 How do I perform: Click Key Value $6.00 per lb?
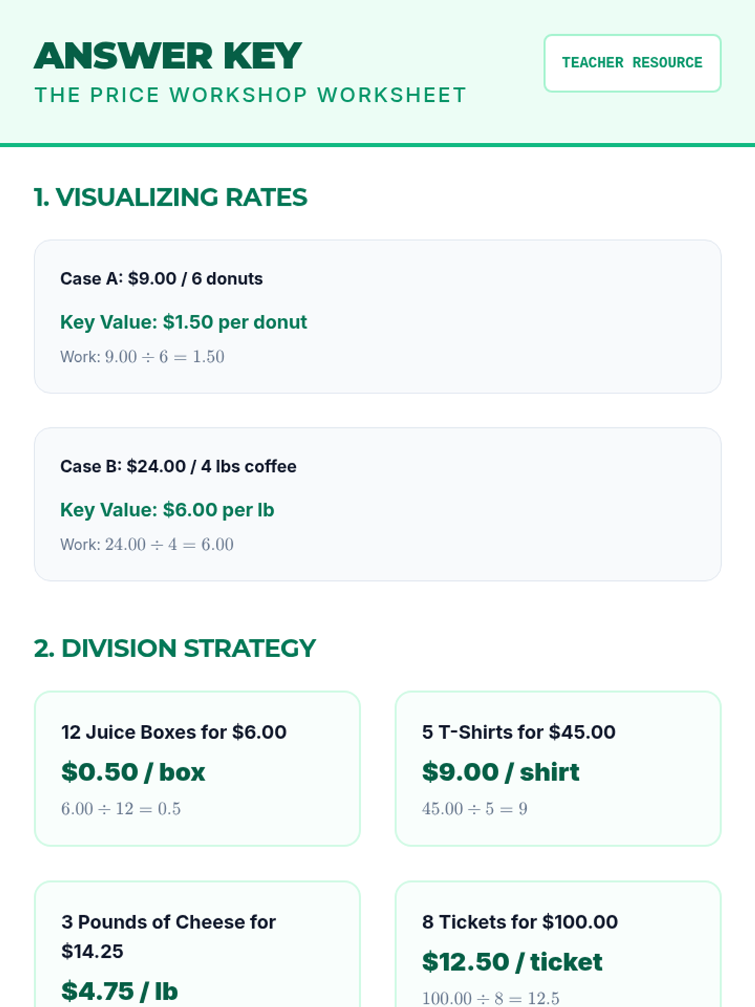click(167, 510)
